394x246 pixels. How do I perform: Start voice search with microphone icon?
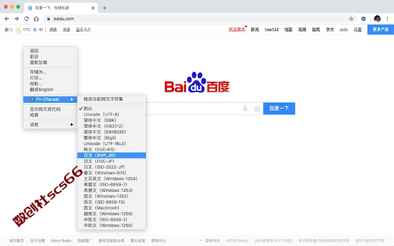245,108
